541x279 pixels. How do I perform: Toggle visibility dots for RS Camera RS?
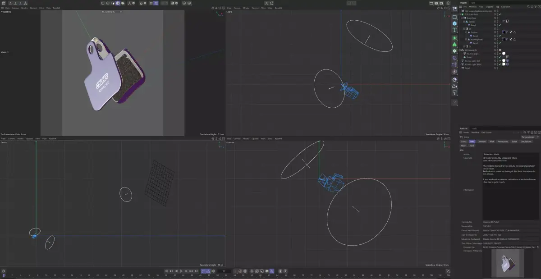(x=497, y=50)
